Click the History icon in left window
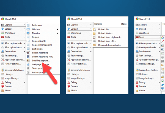The height and width of the screenshot is (113, 165). tap(2, 74)
